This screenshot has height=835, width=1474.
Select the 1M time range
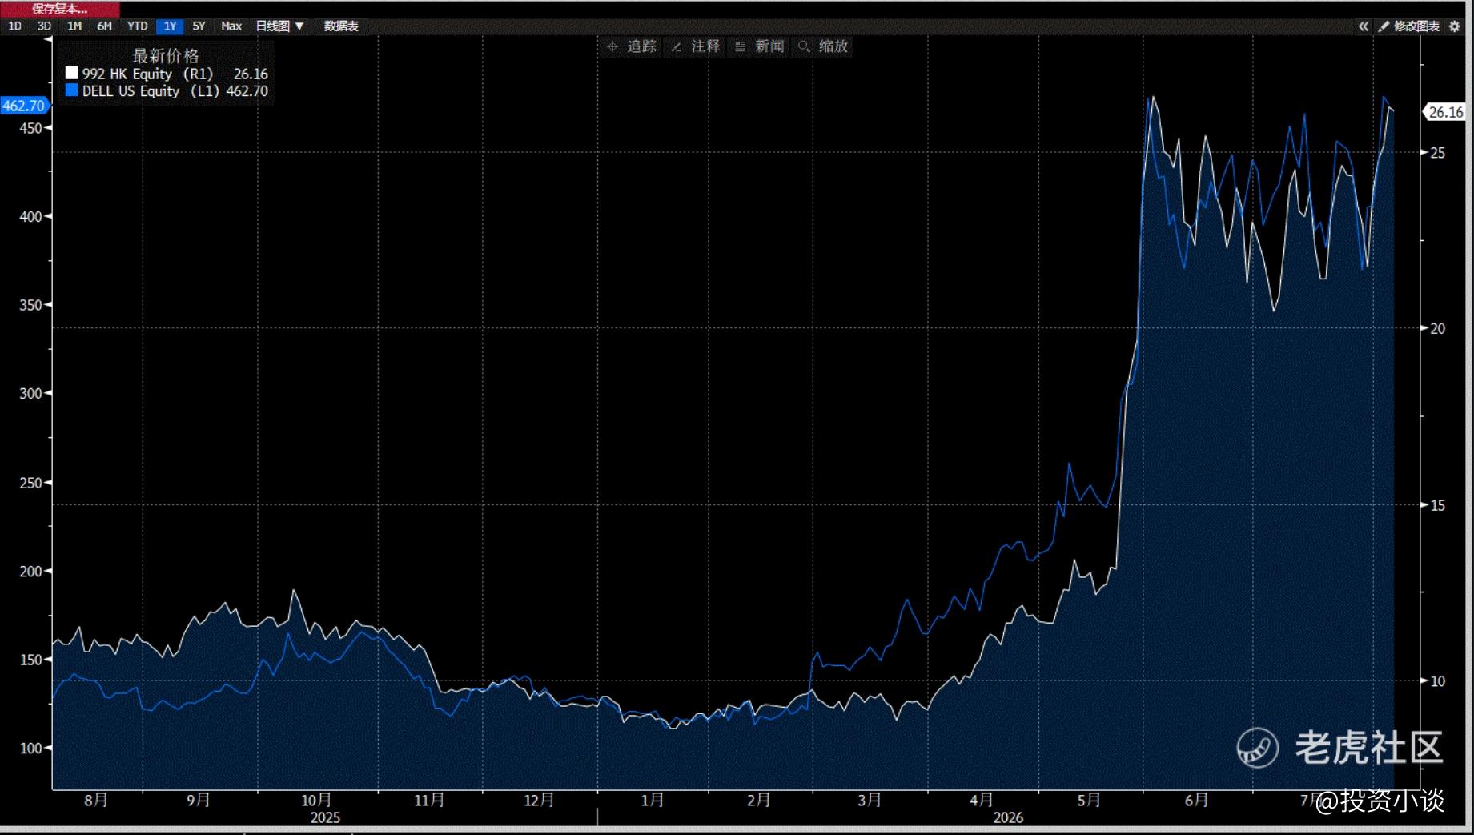(x=74, y=26)
